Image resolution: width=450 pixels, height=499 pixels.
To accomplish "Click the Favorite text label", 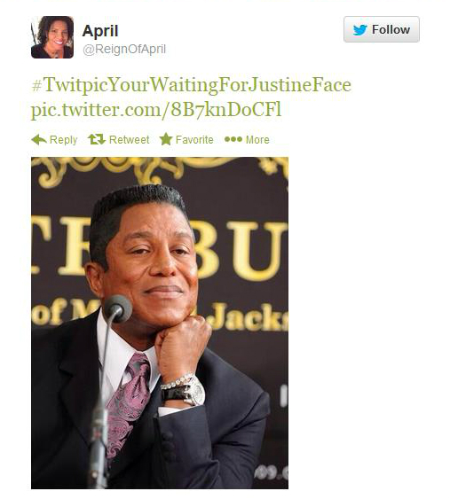I will [x=194, y=139].
